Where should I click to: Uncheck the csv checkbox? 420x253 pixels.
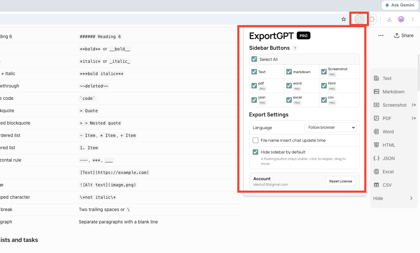(x=324, y=100)
